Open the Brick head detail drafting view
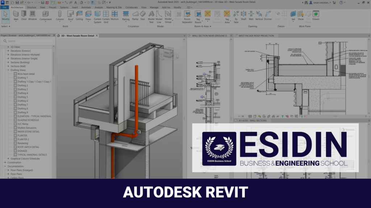The image size is (371, 208). click(x=26, y=74)
